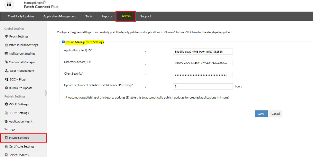Open the Click here step-by-step guide link
Image resolution: width=313 pixels, height=157 pixels.
192,32
